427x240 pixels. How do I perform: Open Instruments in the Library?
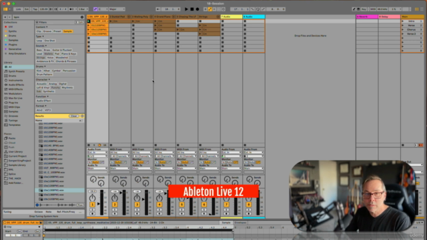tap(15, 80)
